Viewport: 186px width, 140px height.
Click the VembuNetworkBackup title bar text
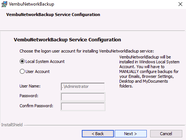(x=31, y=4)
